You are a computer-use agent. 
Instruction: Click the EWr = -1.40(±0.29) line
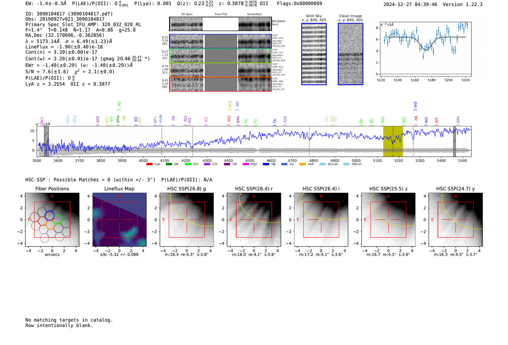pos(79,65)
